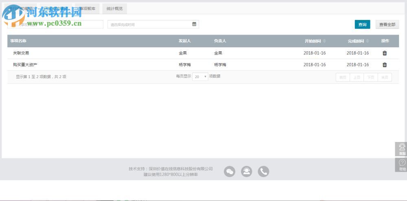The image size is (407, 201).
Task: Select the 关联交易 item name cell
Action: click(21, 53)
